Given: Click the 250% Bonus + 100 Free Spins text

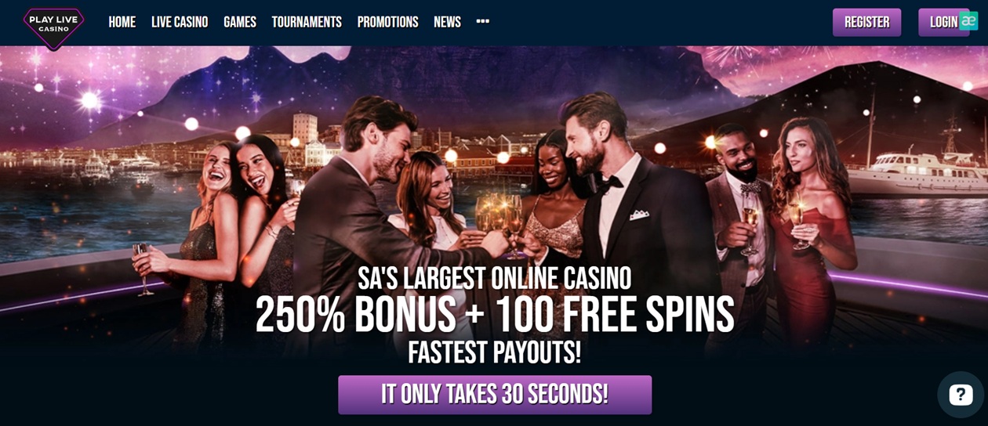Looking at the screenshot, I should click(x=495, y=314).
